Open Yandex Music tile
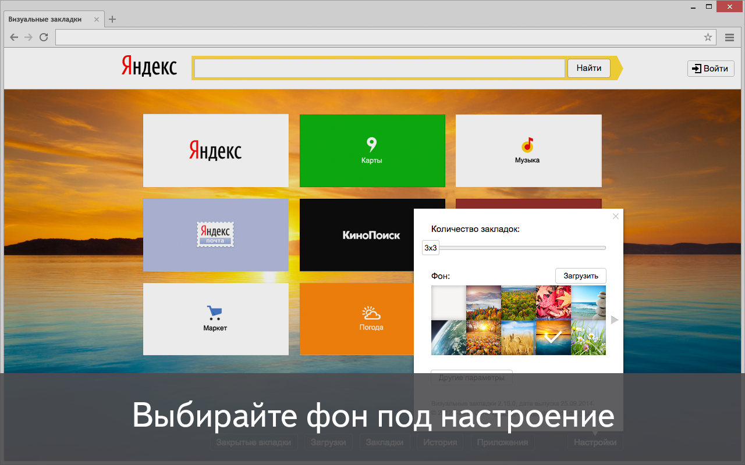The height and width of the screenshot is (465, 745). (x=528, y=151)
